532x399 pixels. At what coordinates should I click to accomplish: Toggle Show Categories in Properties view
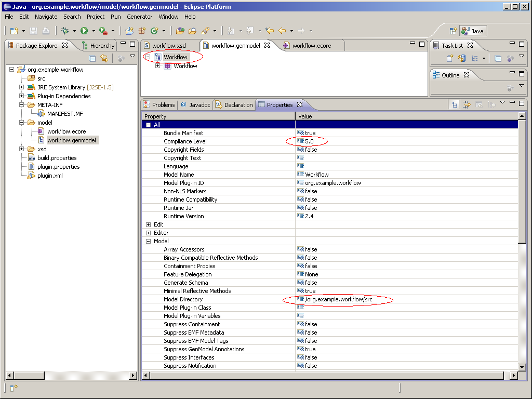tap(455, 105)
